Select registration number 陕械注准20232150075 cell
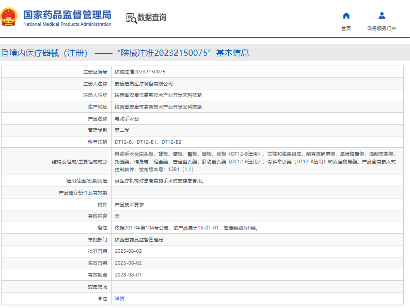410x308 pixels. (x=140, y=72)
